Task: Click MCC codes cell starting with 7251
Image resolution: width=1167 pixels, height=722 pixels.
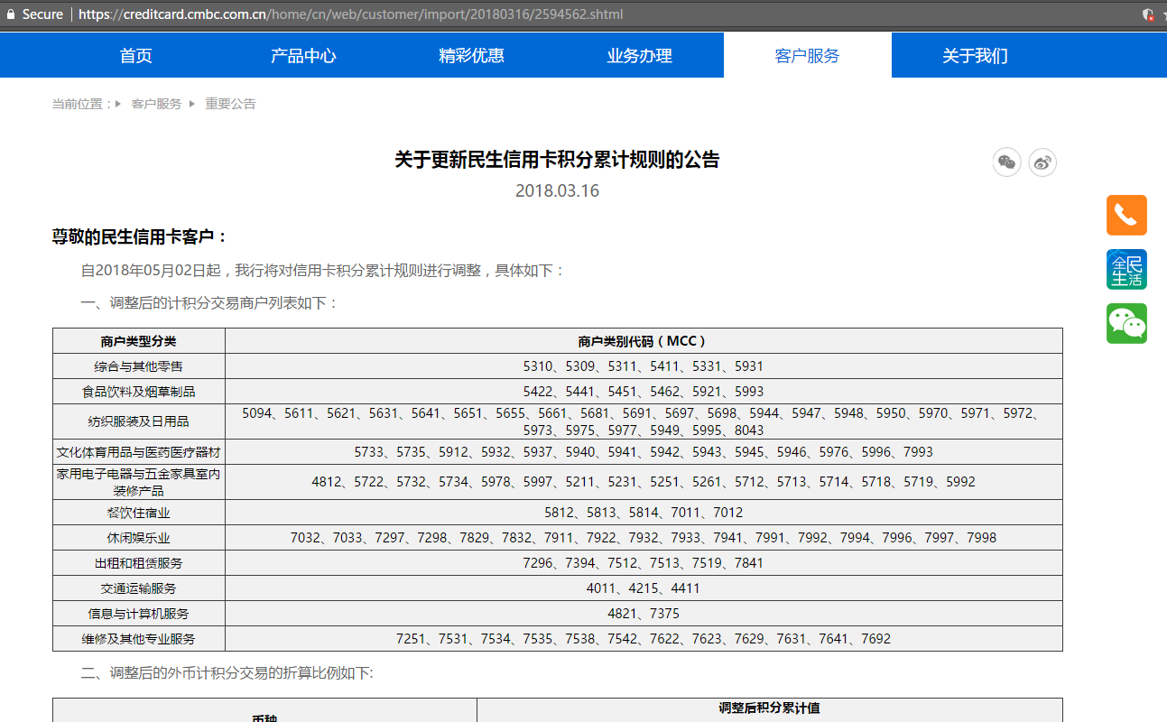Action: coord(644,639)
